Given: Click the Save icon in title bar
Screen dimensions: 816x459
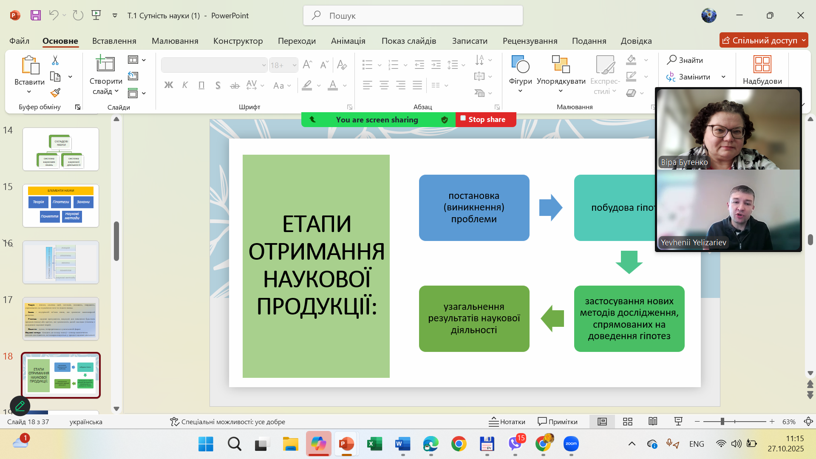Looking at the screenshot, I should tap(36, 15).
